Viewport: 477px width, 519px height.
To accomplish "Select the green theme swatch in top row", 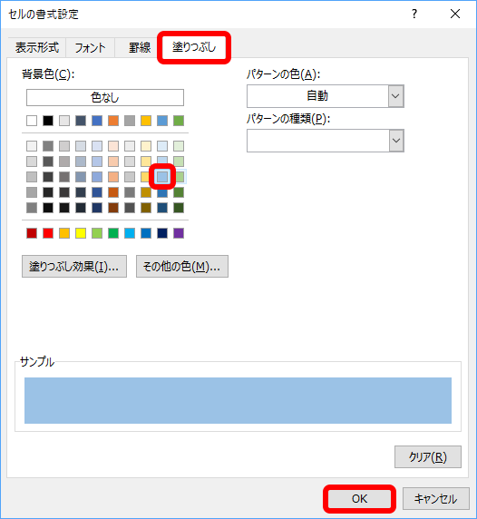I will click(x=179, y=121).
